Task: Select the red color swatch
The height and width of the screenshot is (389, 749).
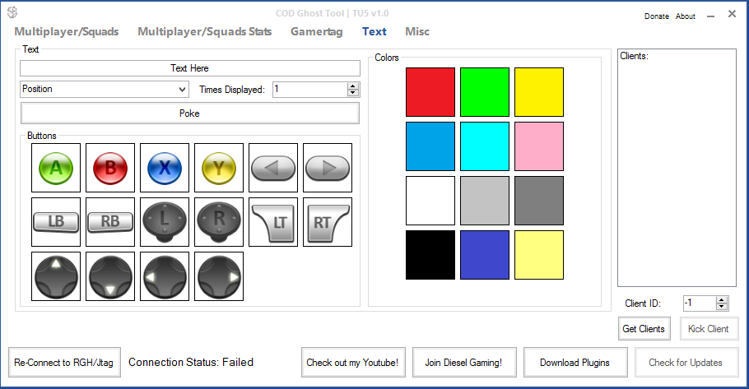Action: pyautogui.click(x=430, y=92)
